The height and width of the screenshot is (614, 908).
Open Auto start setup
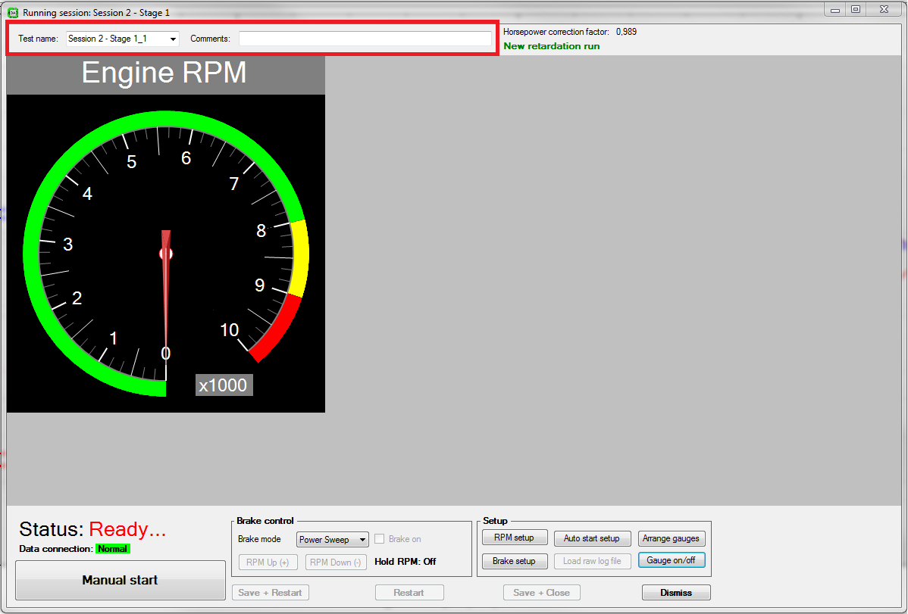[x=591, y=538]
